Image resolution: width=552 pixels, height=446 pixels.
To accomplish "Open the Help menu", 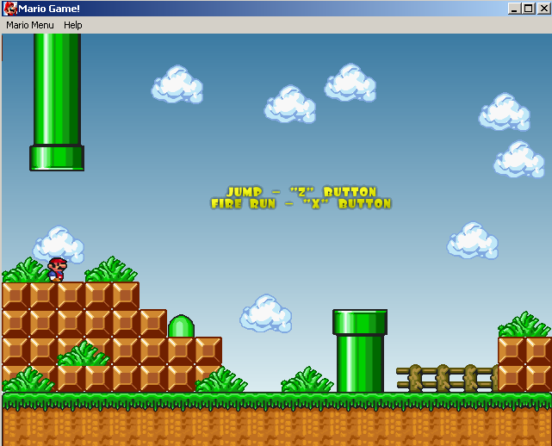I will click(x=73, y=25).
